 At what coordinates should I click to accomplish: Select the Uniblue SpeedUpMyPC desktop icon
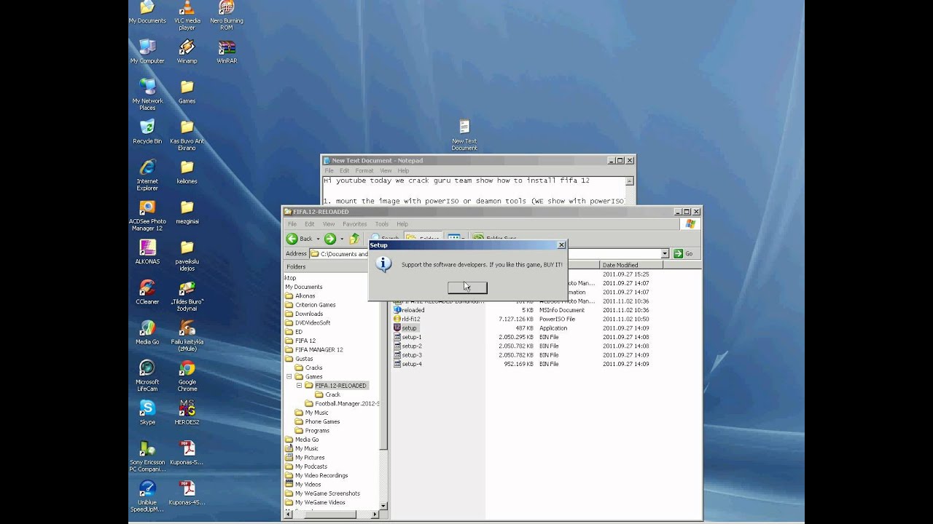point(147,496)
